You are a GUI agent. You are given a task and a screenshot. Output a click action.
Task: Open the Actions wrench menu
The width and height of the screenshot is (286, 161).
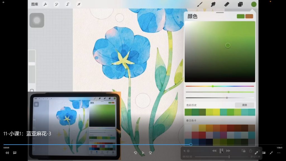(x=45, y=4)
